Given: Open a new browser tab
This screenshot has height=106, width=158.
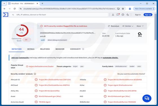Looking at the screenshot, I should click(42, 3).
